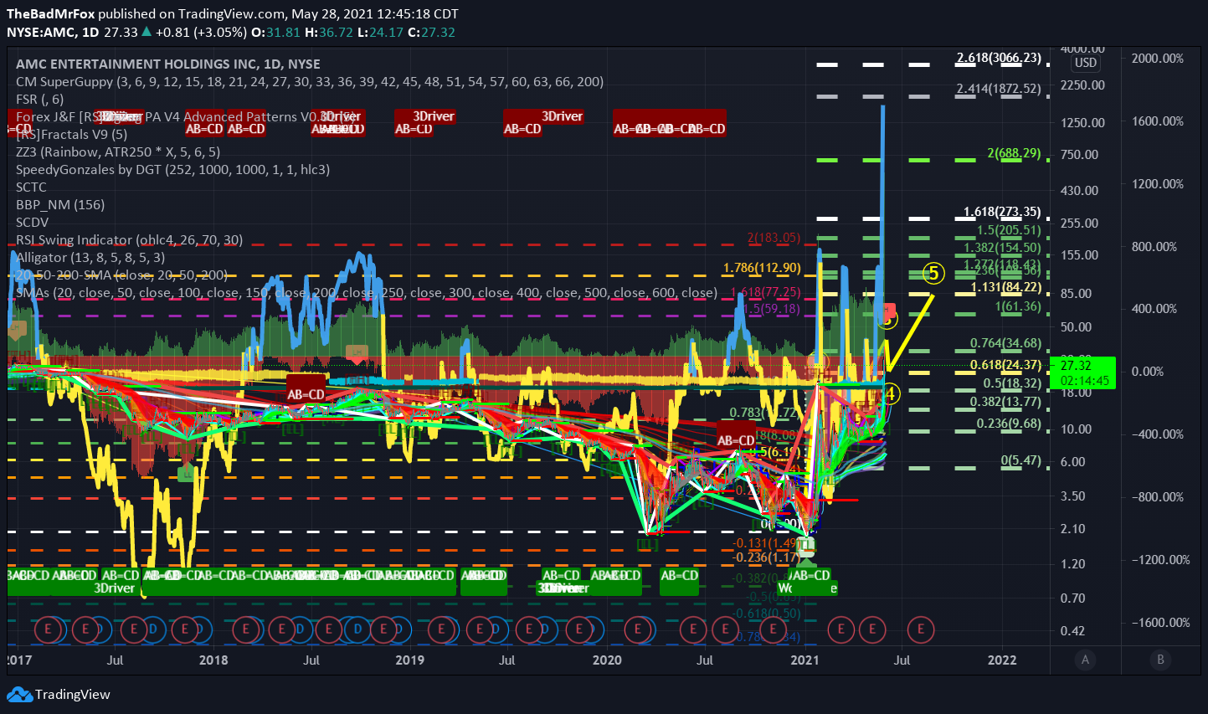This screenshot has width=1208, height=714.
Task: Click the AMC ENTERTAINMENT HOLDINGS INC legend title
Action: click(x=168, y=64)
